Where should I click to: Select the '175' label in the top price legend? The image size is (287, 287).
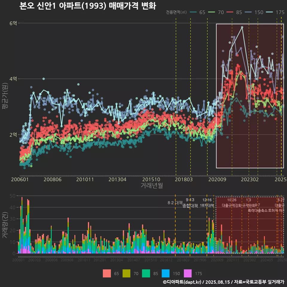point(280,12)
